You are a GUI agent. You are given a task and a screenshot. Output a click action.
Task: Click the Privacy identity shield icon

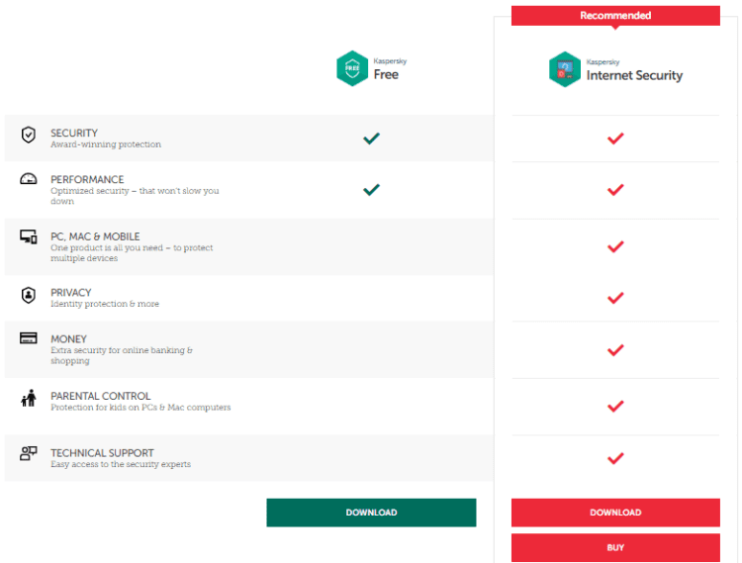click(29, 295)
